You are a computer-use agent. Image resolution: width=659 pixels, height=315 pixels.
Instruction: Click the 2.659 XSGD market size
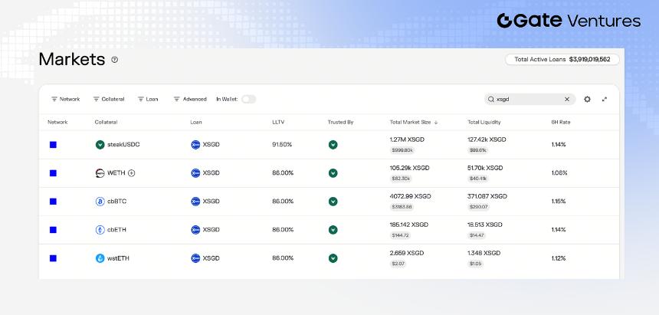point(406,253)
